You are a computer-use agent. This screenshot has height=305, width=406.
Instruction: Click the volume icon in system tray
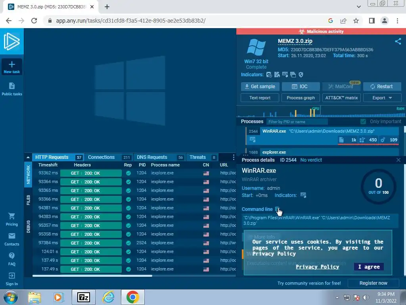(366, 297)
